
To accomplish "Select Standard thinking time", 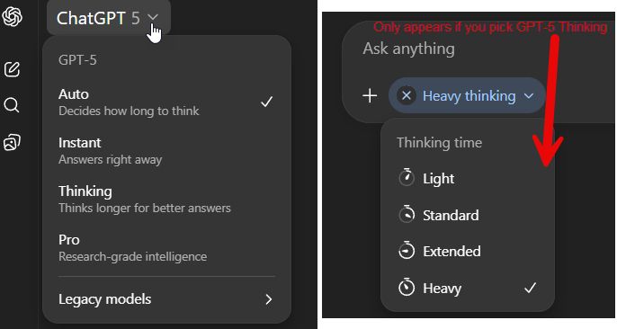I will click(x=468, y=215).
